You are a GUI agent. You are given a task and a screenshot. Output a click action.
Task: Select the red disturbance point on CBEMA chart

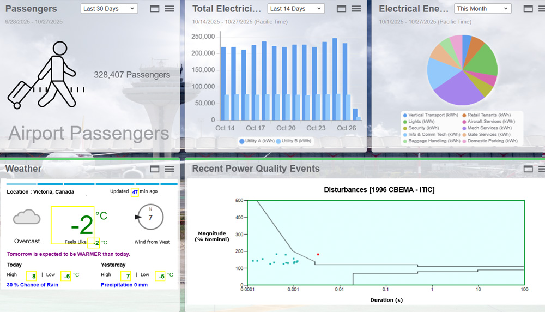(318, 254)
